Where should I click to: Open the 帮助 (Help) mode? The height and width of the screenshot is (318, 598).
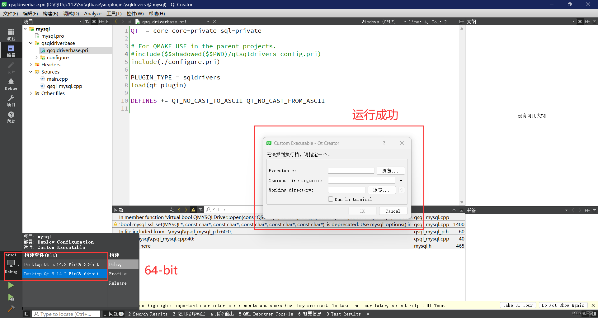(x=11, y=117)
